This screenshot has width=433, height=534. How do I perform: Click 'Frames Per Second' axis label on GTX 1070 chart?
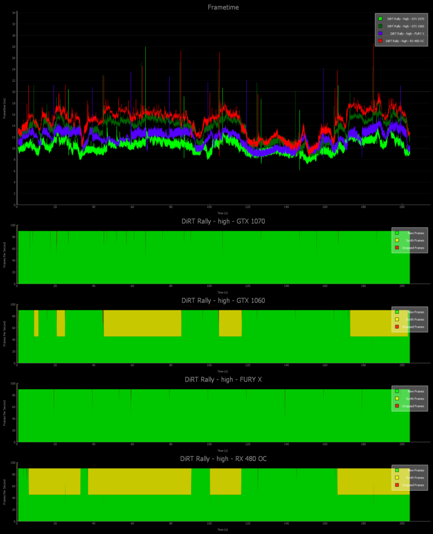[5, 257]
